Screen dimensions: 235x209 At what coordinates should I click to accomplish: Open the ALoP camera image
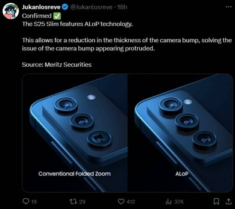[180, 133]
